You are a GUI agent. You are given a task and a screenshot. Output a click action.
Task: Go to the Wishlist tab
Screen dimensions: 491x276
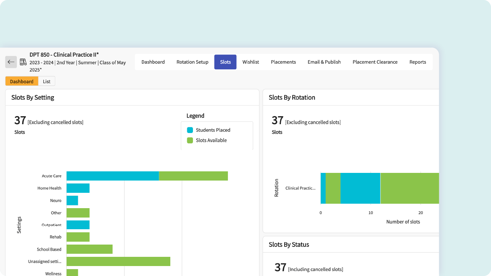(x=251, y=62)
